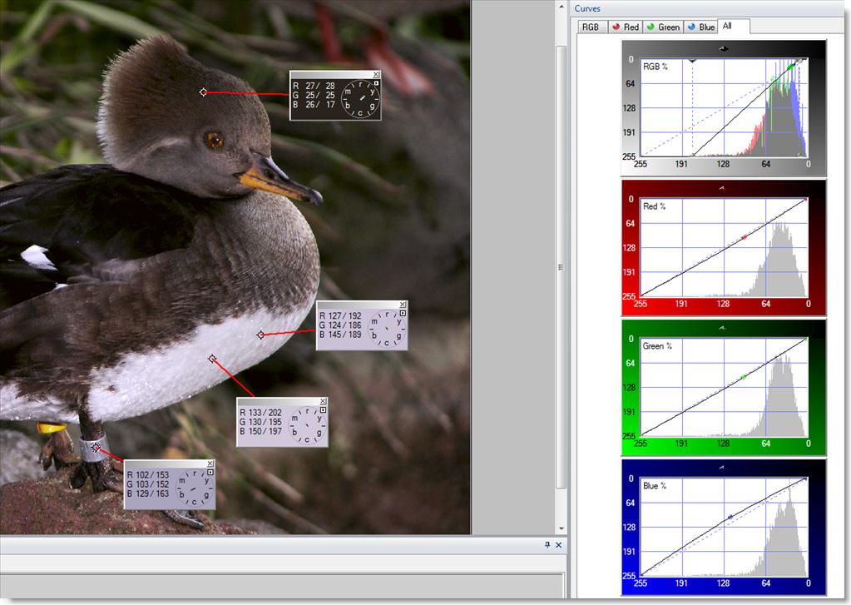Select the red control point on the Red % curve
The width and height of the screenshot is (851, 605).
pyautogui.click(x=744, y=237)
